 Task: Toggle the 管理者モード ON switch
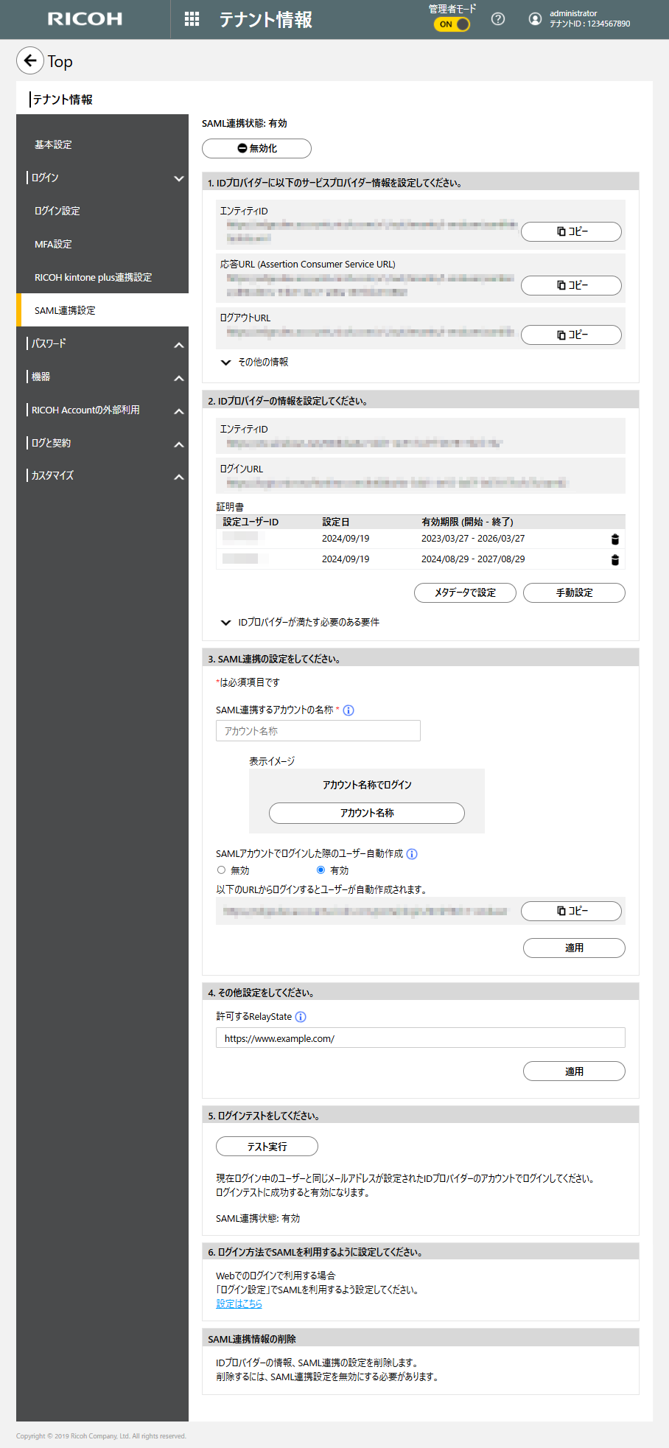click(452, 24)
